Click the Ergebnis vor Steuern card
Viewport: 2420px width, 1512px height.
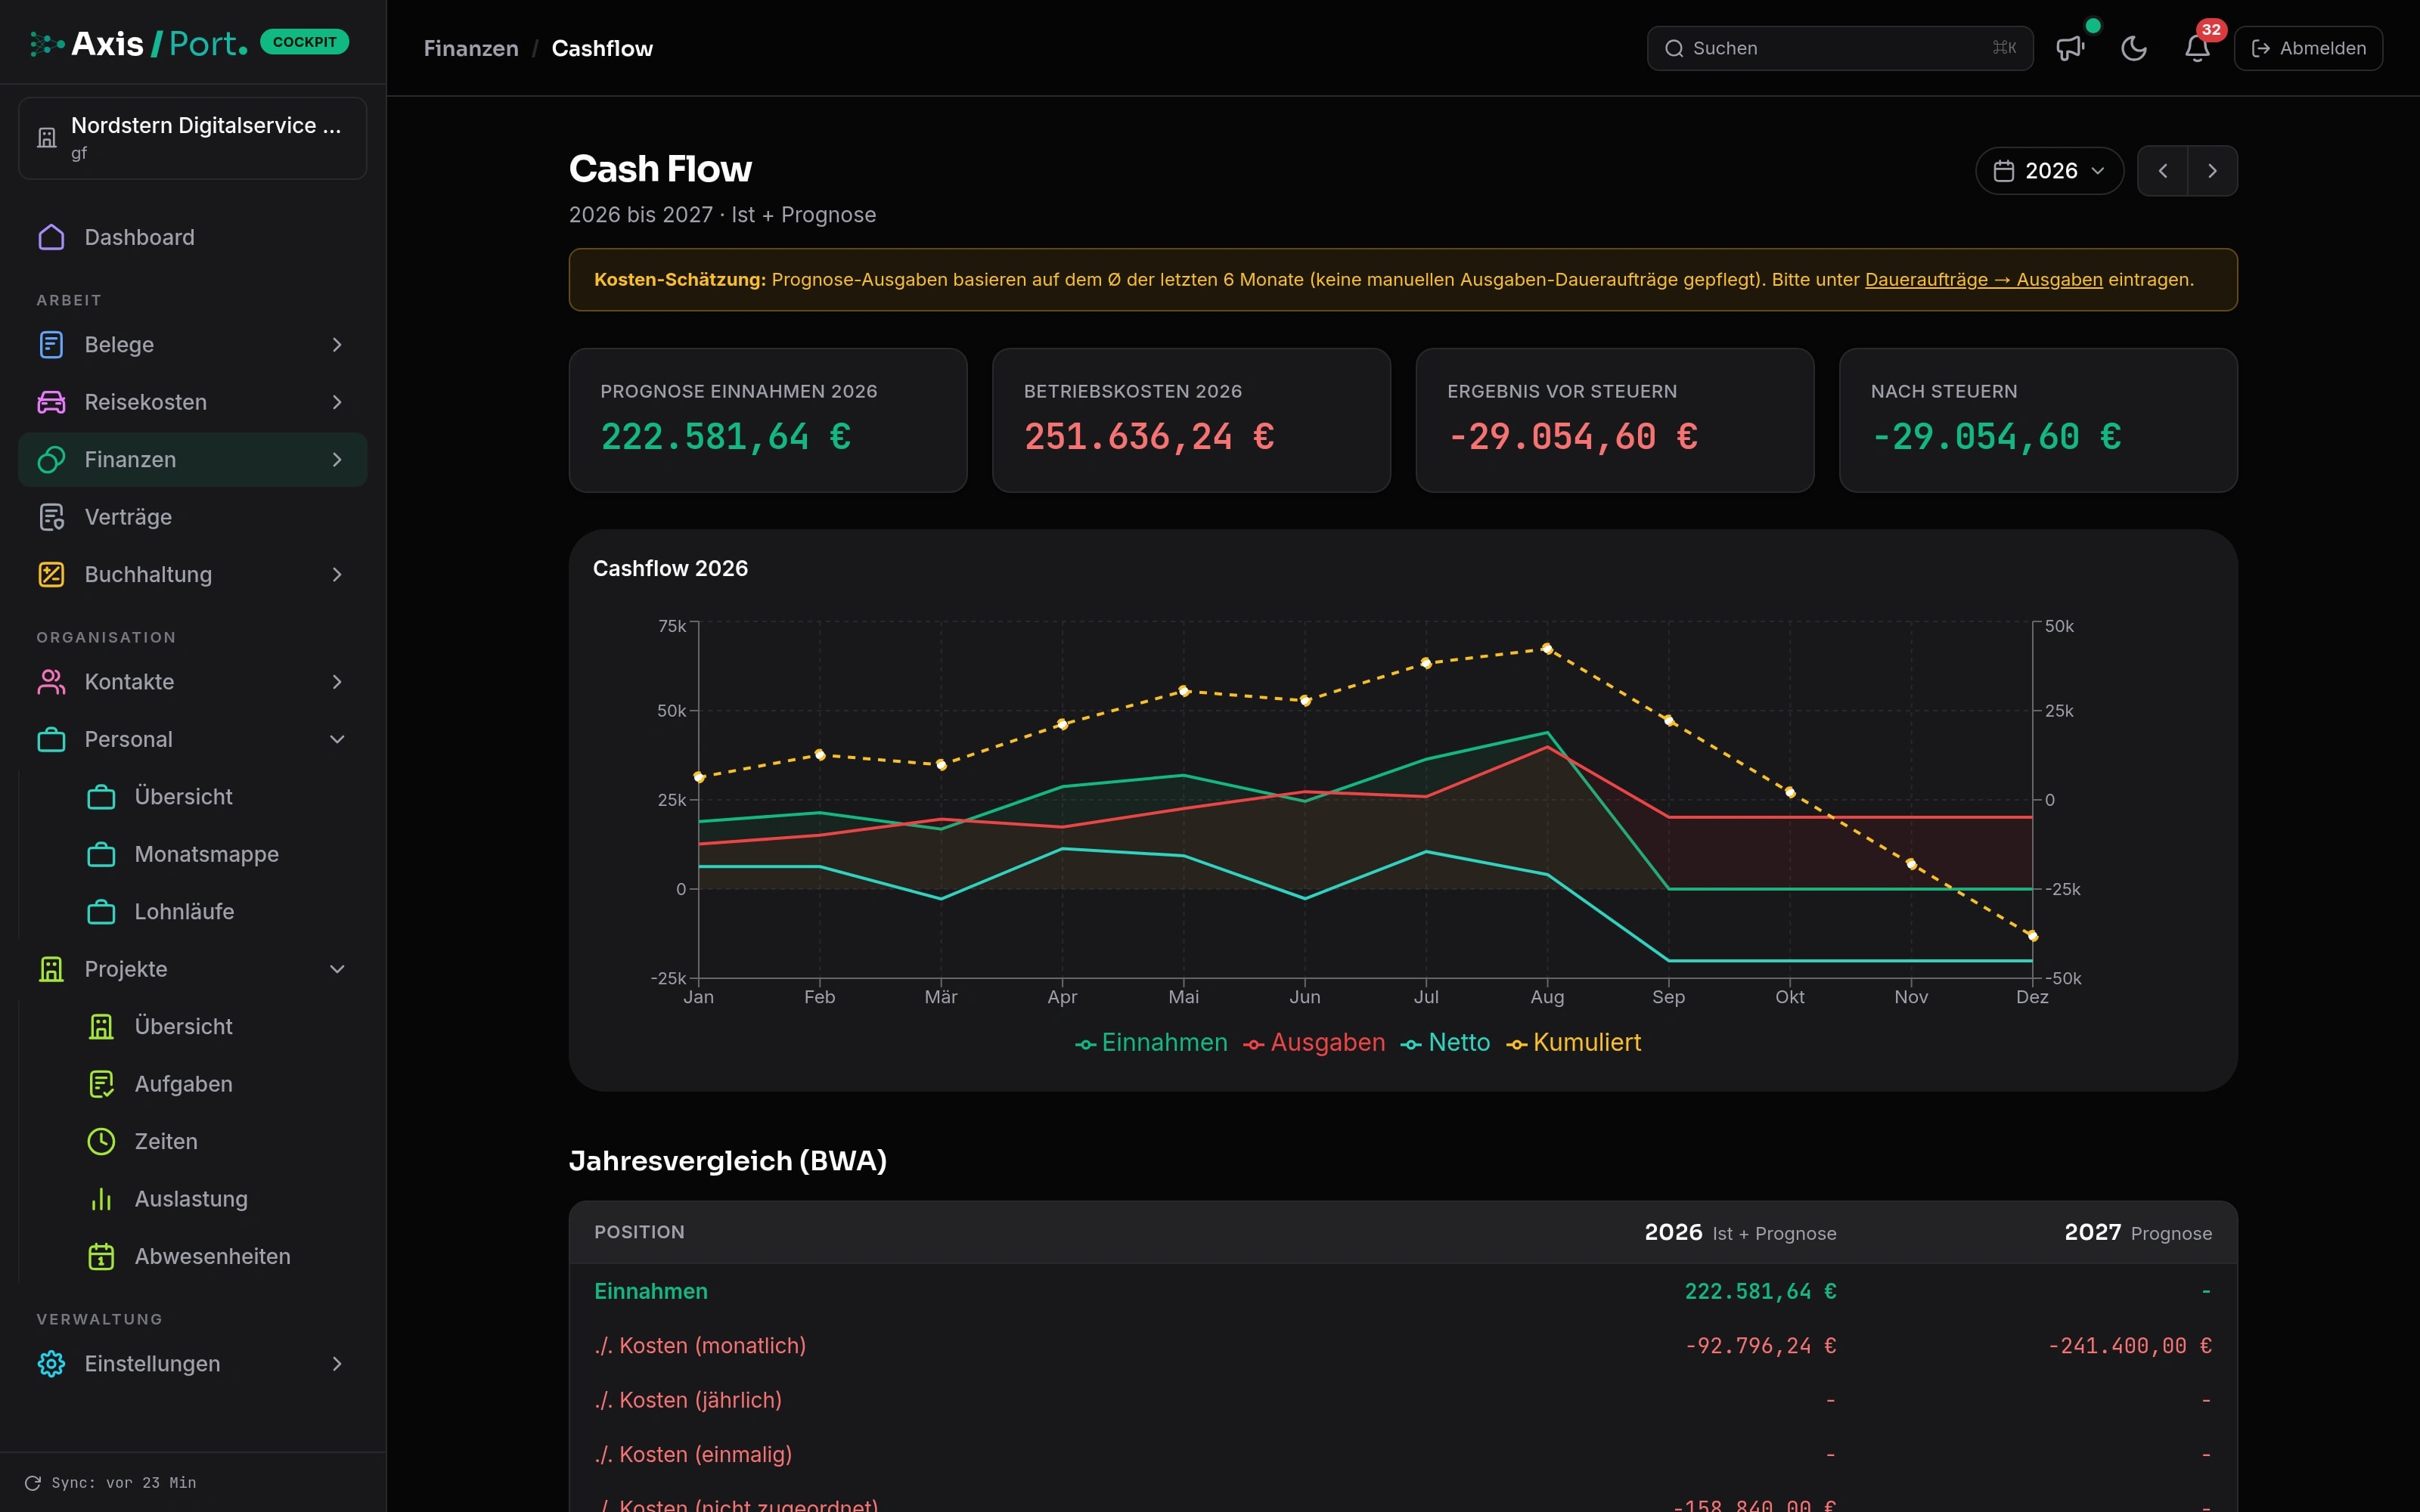click(1615, 420)
